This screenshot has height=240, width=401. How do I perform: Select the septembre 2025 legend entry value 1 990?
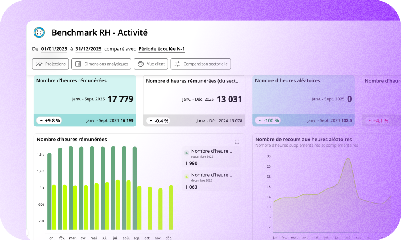[191, 163]
